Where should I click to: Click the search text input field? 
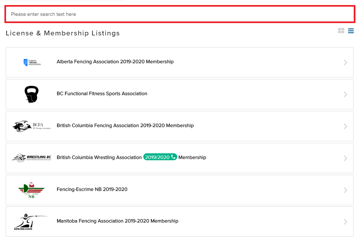(179, 14)
